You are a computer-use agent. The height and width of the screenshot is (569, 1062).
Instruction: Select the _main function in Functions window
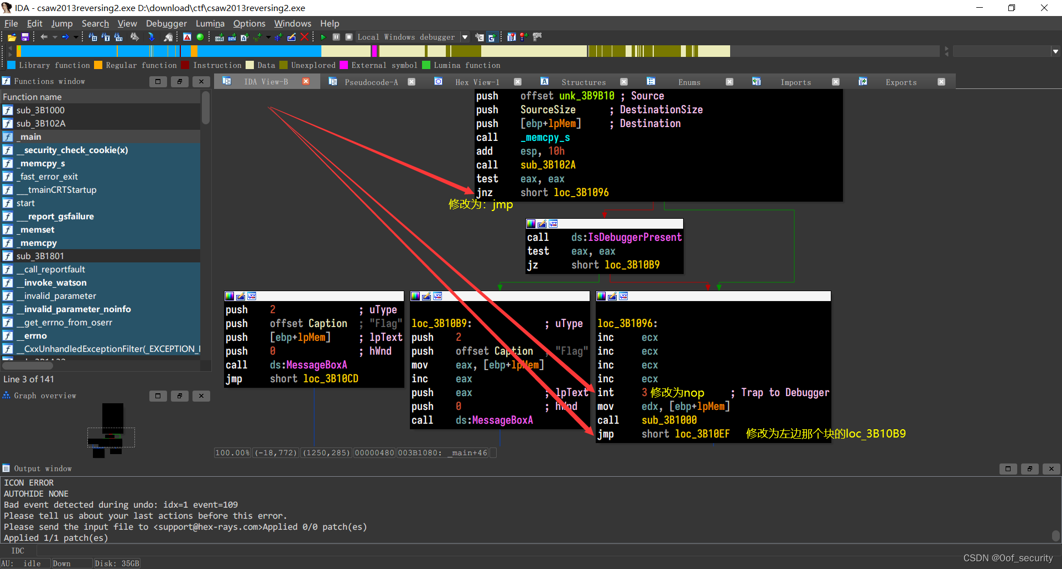31,136
